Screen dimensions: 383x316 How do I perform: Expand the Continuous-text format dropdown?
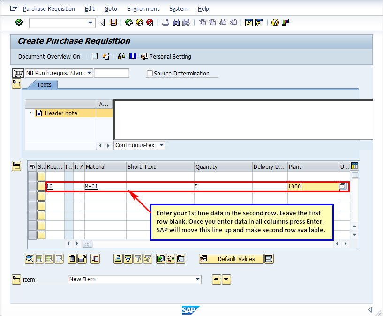point(162,145)
